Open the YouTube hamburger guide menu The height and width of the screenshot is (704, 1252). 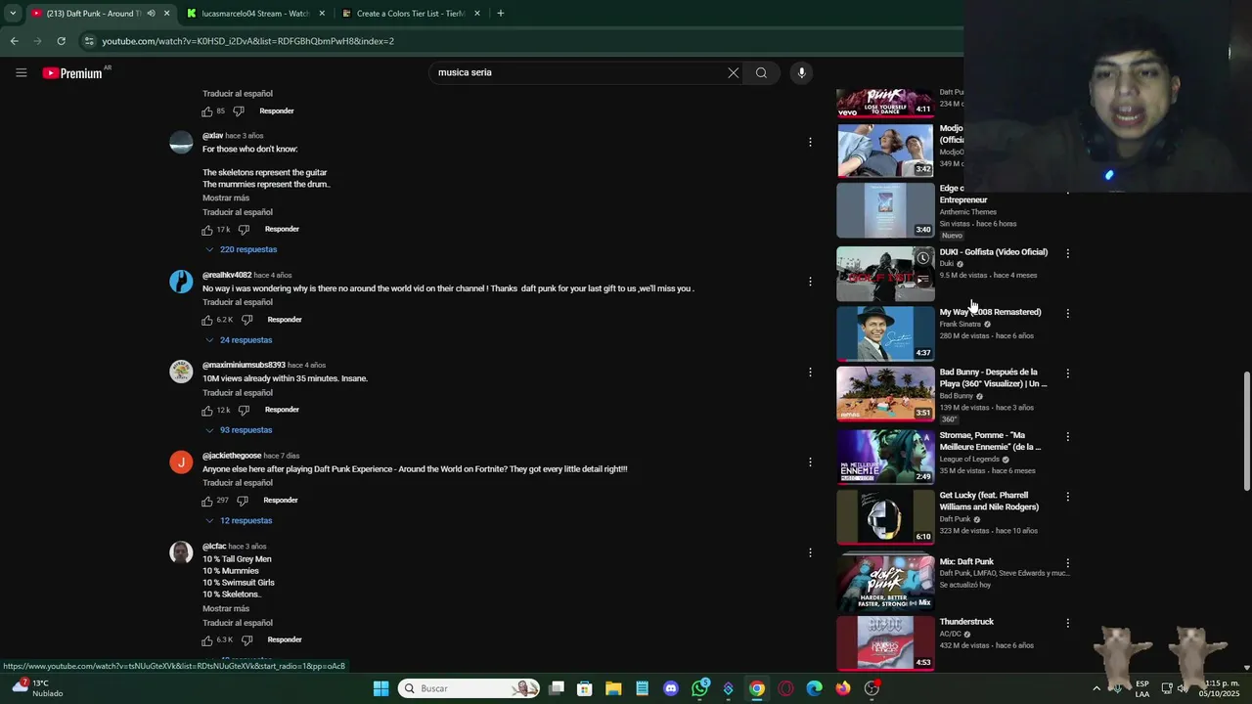pyautogui.click(x=21, y=72)
